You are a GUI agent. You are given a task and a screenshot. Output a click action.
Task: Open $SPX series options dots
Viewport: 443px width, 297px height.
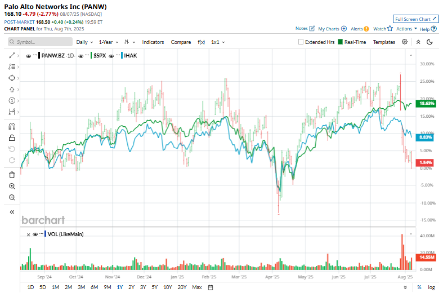coord(87,55)
